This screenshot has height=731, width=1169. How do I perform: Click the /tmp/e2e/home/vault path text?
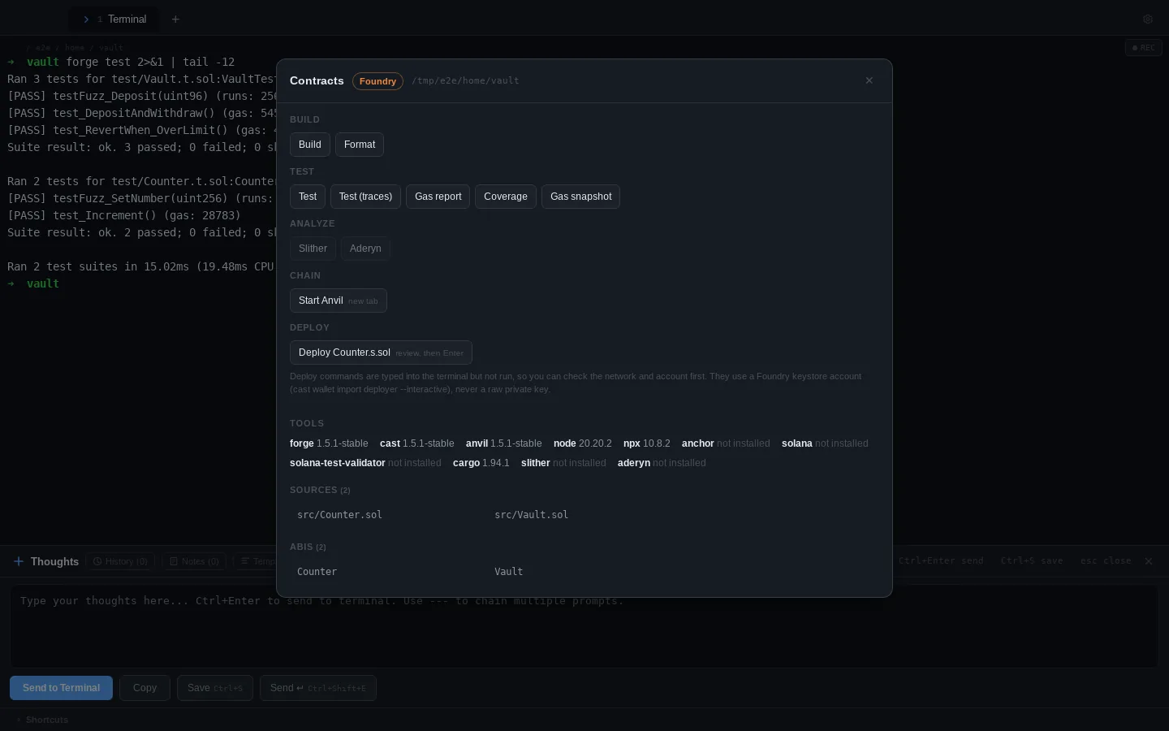[x=465, y=81]
